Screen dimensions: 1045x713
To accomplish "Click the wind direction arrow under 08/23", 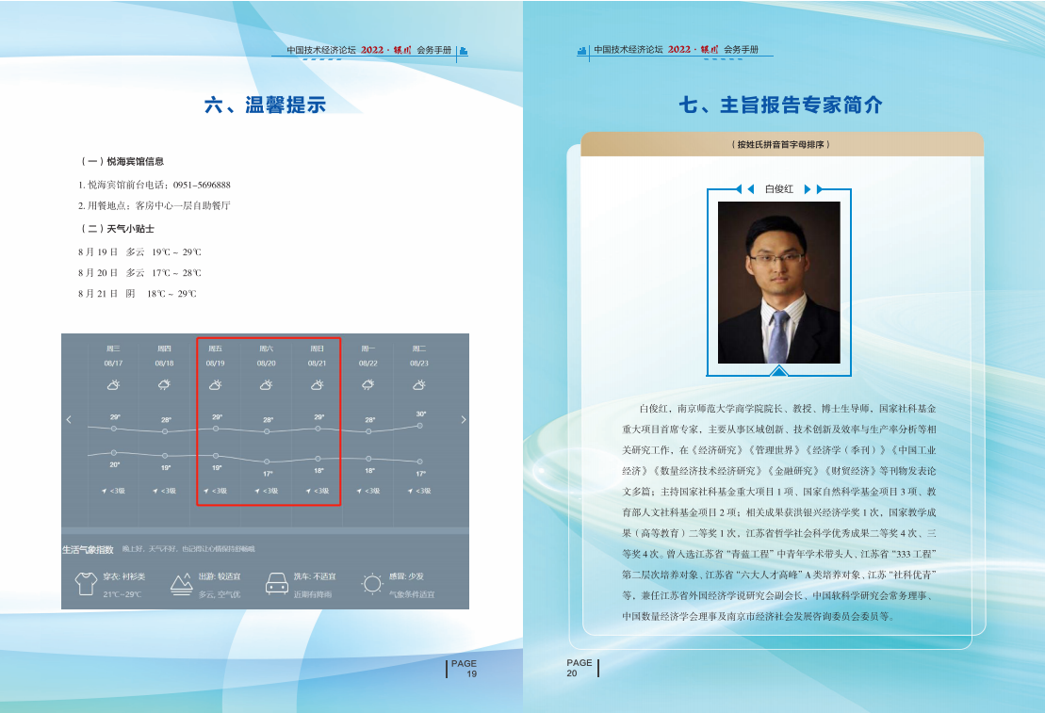I will pyautogui.click(x=410, y=491).
